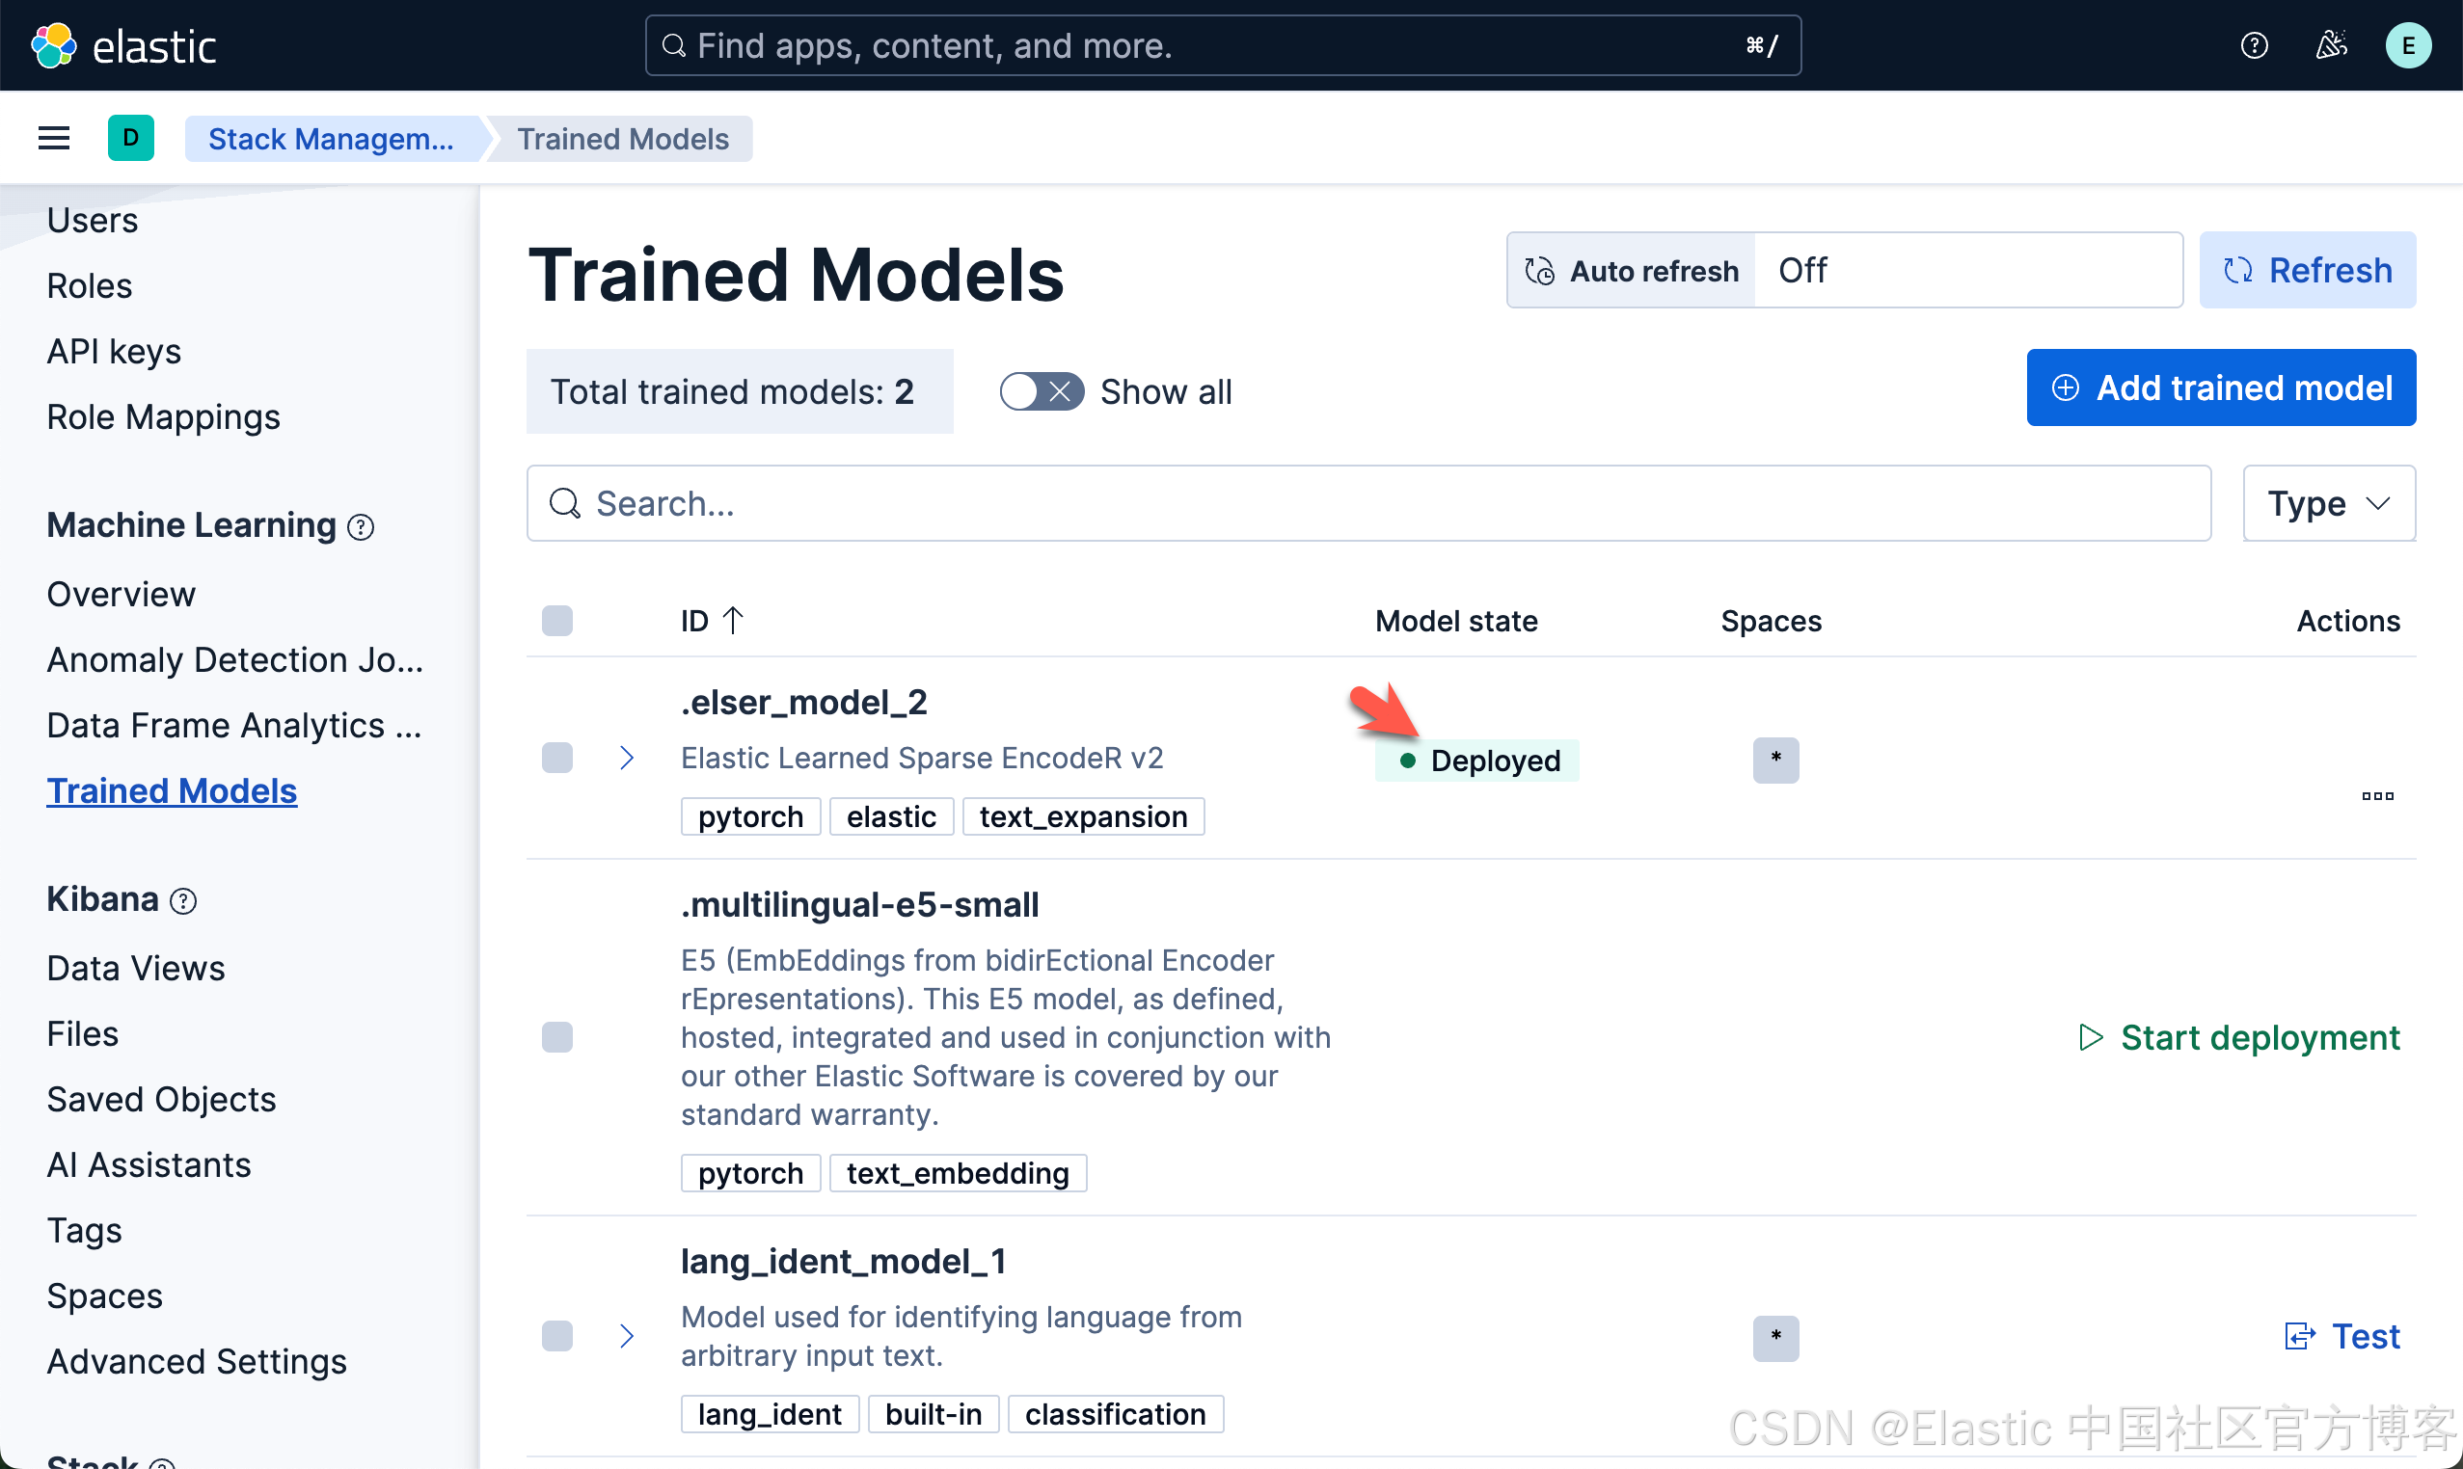Open actions ellipsis for .elser_model_2
Image resolution: width=2463 pixels, height=1469 pixels.
point(2377,796)
